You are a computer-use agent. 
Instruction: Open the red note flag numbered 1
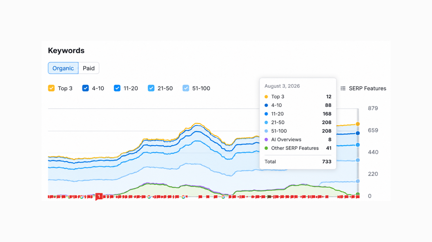coord(99,196)
